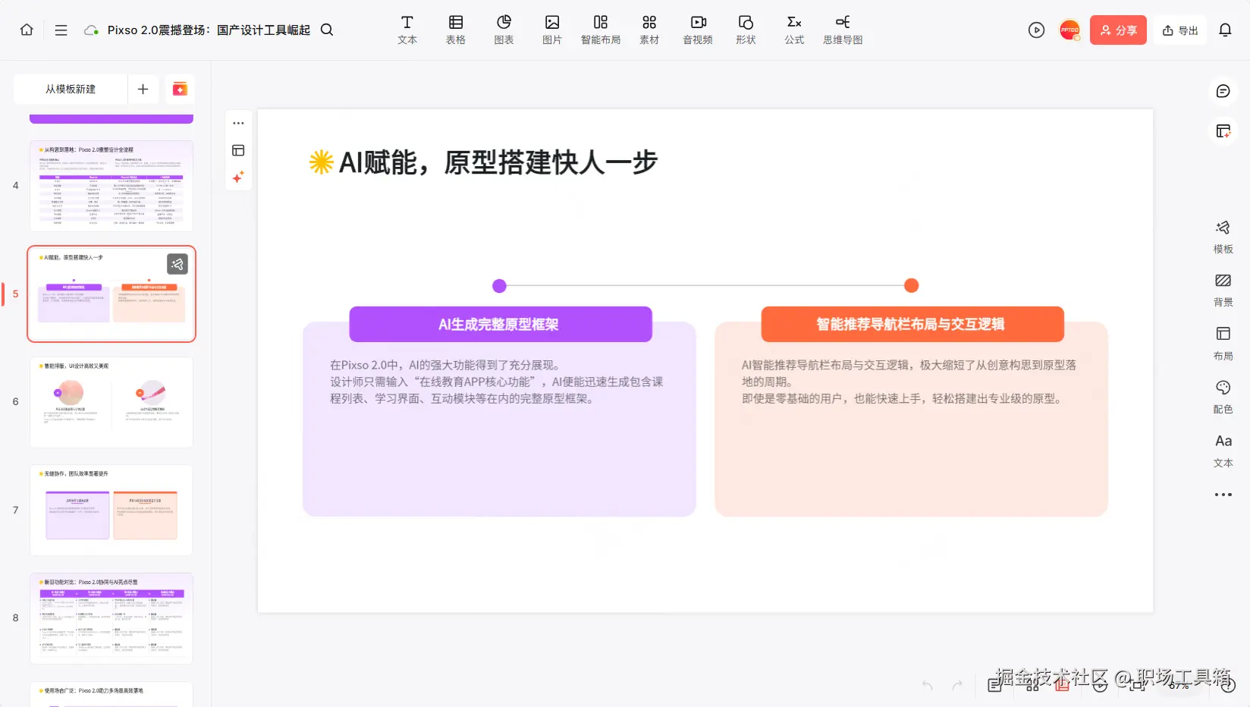1250x707 pixels.
Task: Open the 背景 background panel
Action: (1223, 290)
